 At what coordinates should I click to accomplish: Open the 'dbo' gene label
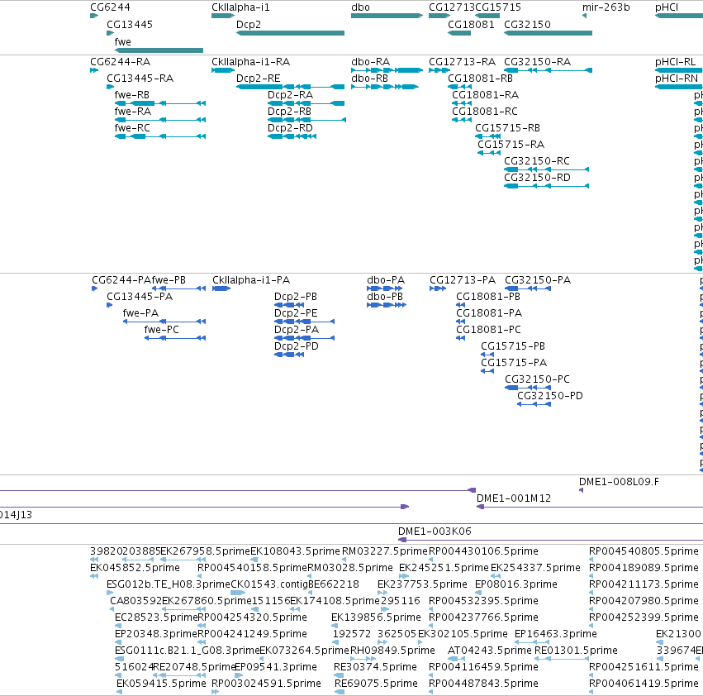click(x=360, y=7)
